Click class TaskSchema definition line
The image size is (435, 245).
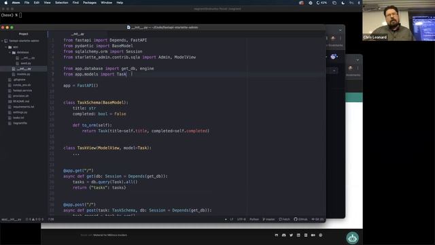pos(96,103)
